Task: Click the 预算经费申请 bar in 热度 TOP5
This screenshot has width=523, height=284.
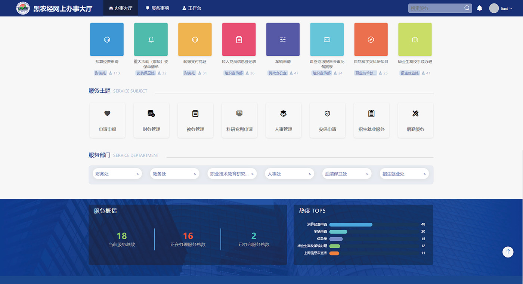Action: tap(351, 225)
